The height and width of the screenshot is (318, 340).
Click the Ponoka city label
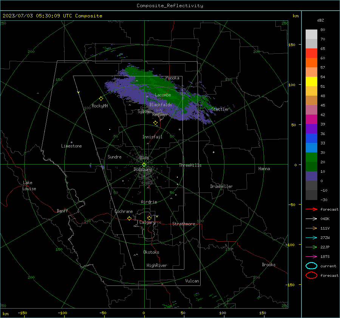(172, 78)
